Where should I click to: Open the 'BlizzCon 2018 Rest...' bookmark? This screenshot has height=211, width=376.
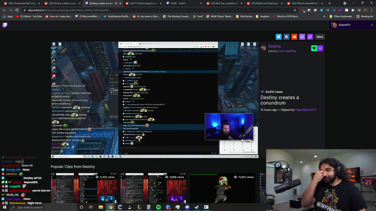(x=286, y=16)
